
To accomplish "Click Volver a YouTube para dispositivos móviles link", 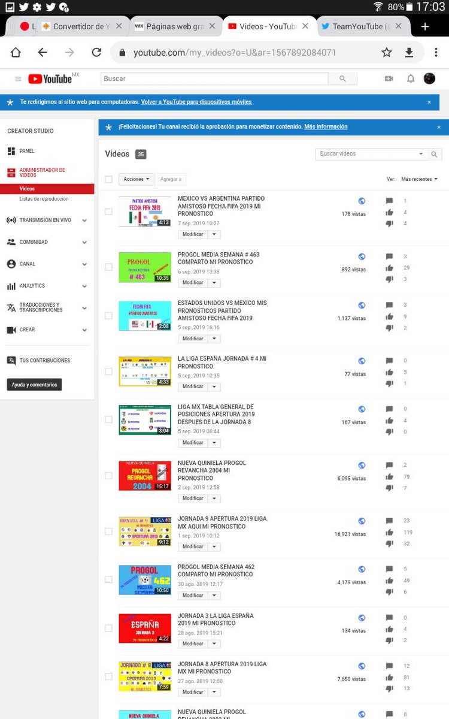I will tap(196, 102).
